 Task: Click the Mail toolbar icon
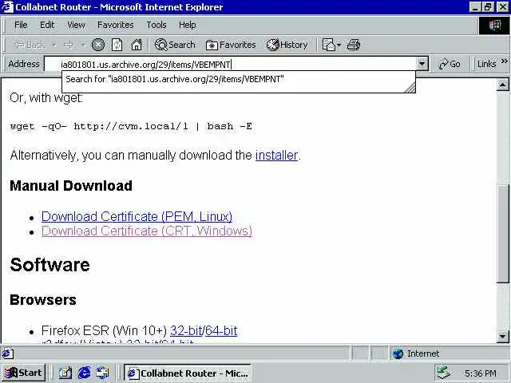click(328, 45)
